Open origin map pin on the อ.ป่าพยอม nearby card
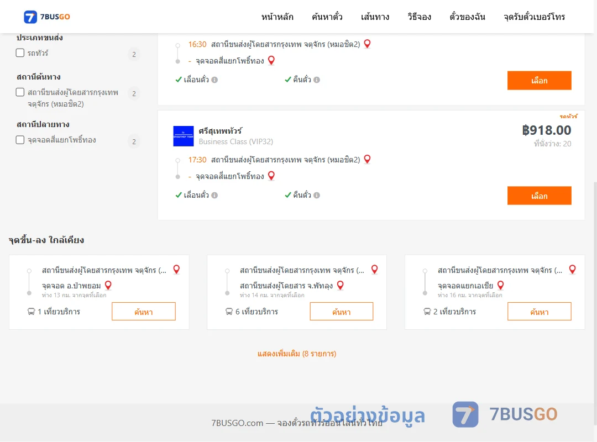Screen dimensions: 597x442 click(x=176, y=270)
